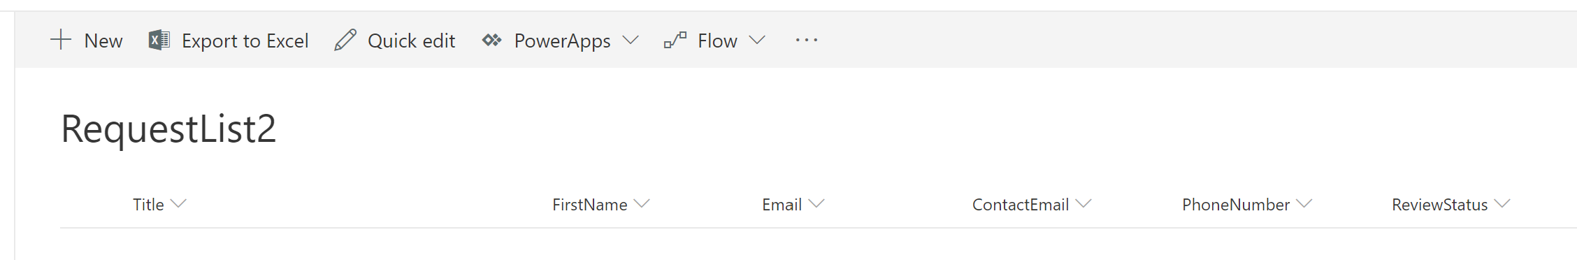Select Export to Excel text
This screenshot has width=1577, height=260.
tap(245, 41)
